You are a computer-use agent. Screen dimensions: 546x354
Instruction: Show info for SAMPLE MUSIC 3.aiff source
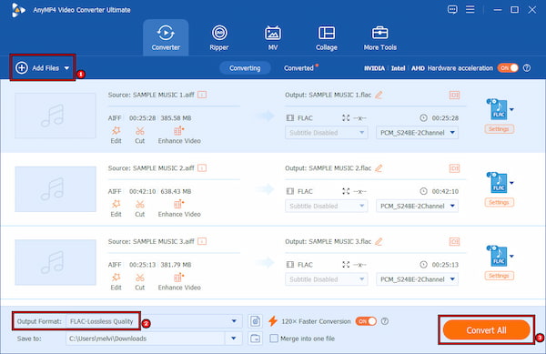(202, 241)
